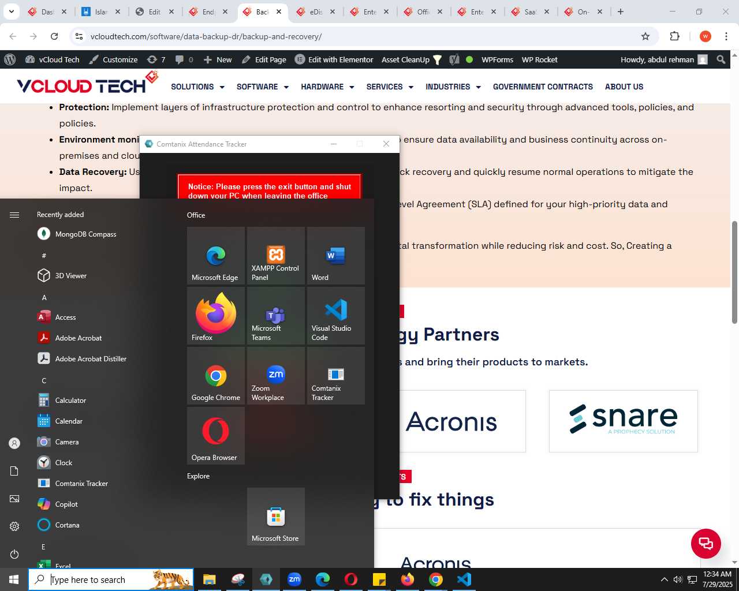739x591 pixels.
Task: Open Documents from Start sidebar
Action: click(x=14, y=471)
